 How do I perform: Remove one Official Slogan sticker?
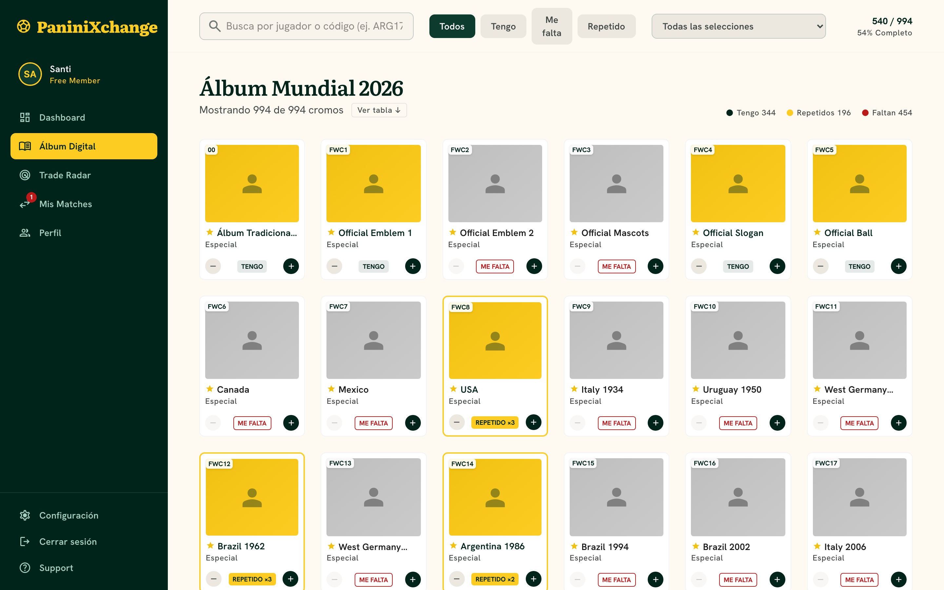(699, 266)
